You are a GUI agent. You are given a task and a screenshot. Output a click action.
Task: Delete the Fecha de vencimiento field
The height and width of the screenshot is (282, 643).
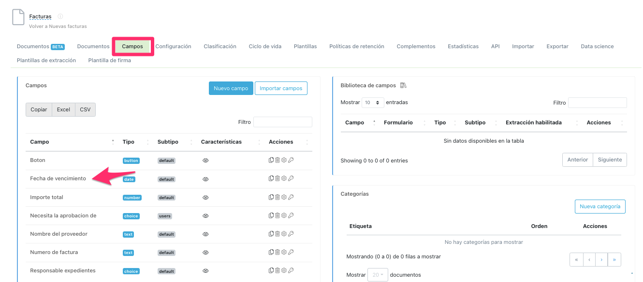(278, 179)
